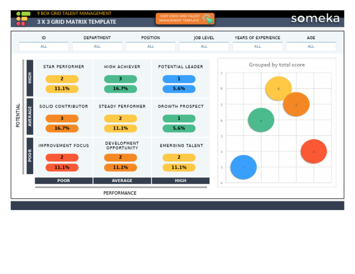This screenshot has width=355, height=274.
Task: Click the 9 box grid logo icon
Action: click(x=23, y=18)
